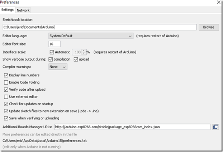Open the Compiler warnings dropdown
This screenshot has width=223, height=152.
(58, 67)
